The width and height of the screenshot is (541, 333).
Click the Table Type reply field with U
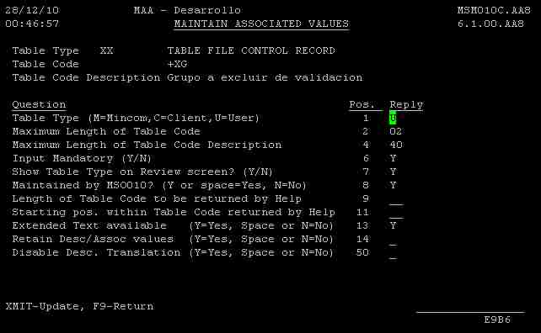tap(393, 118)
